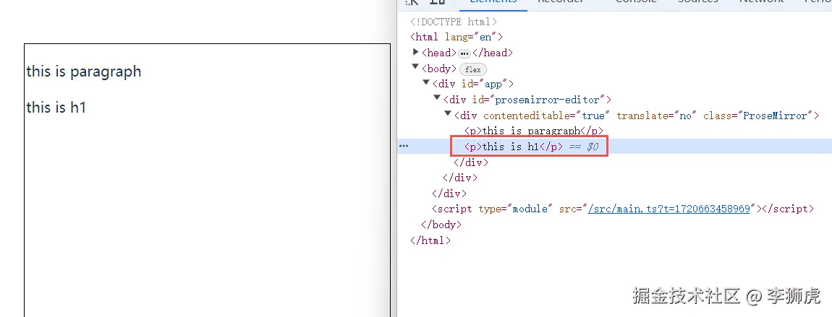Click the ellipsis badge inside head tag
The width and height of the screenshot is (832, 317).
tap(464, 53)
